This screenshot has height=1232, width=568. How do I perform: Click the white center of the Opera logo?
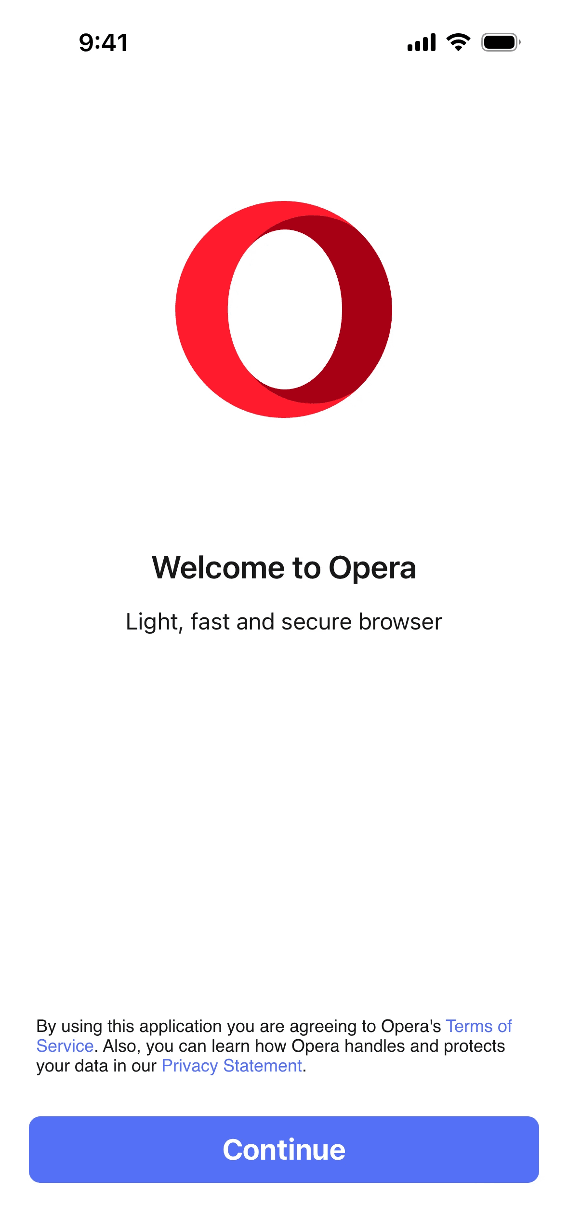(285, 309)
